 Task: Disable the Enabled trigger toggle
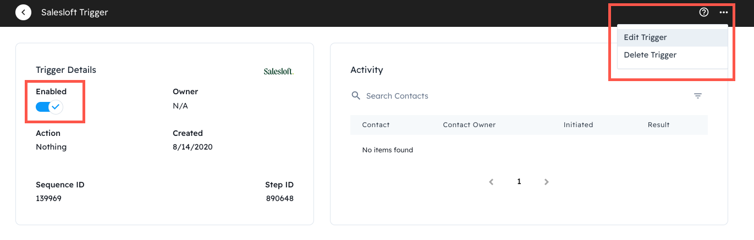49,107
